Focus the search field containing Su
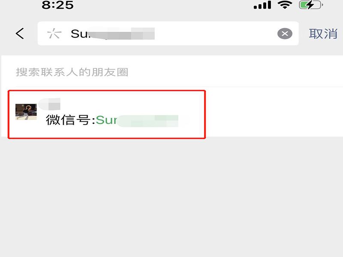This screenshot has width=343, height=257. coord(168,33)
